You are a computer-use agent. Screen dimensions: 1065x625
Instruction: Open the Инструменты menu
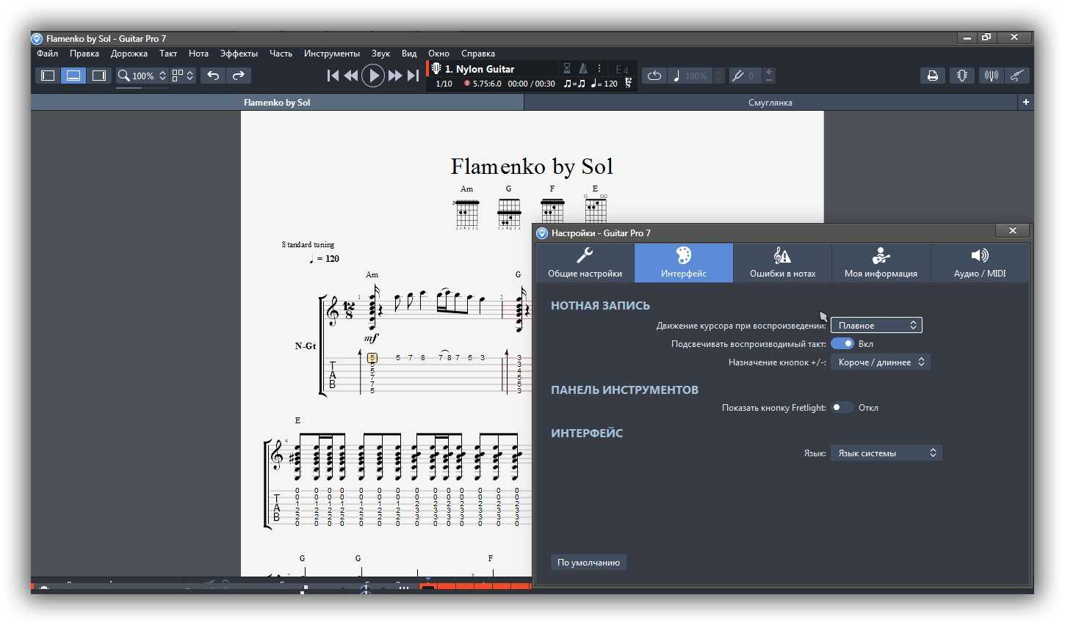point(332,54)
